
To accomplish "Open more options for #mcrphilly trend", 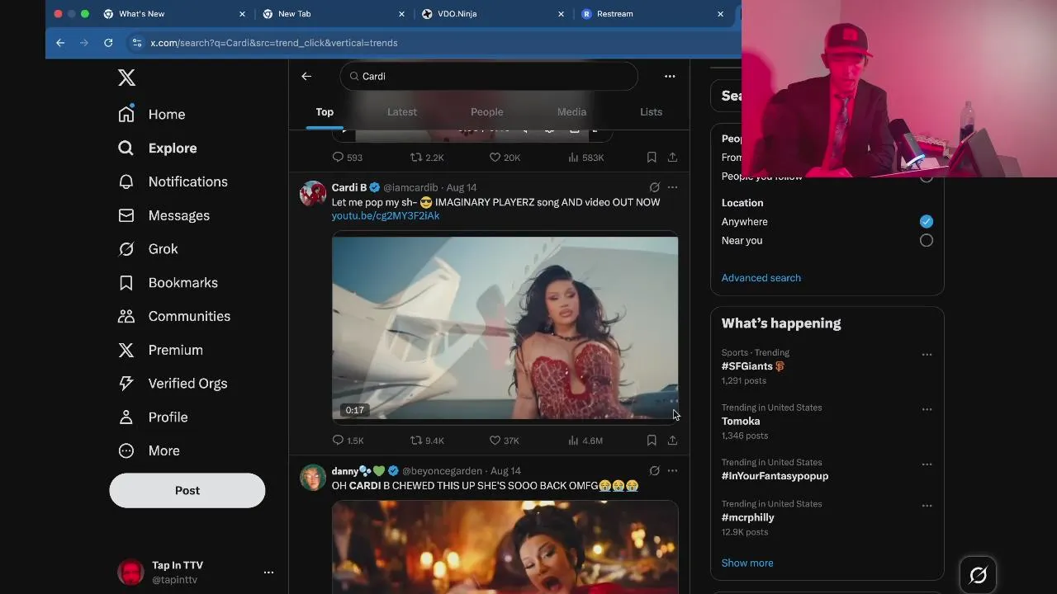I will pos(927,506).
